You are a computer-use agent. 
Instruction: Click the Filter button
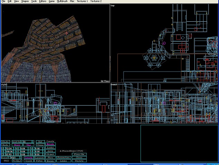point(39,161)
